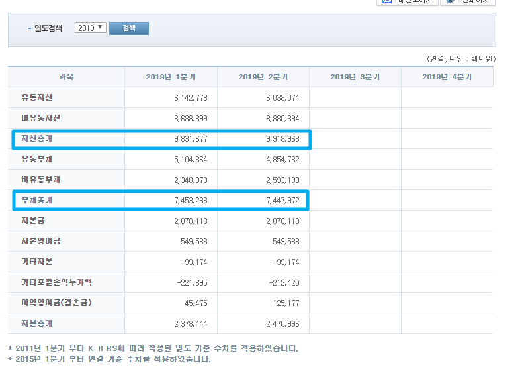Select the value 2,593,190
The height and width of the screenshot is (369, 524).
[x=283, y=180]
